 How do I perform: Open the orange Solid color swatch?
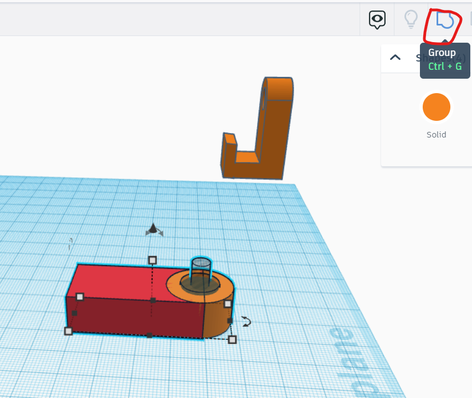point(436,107)
